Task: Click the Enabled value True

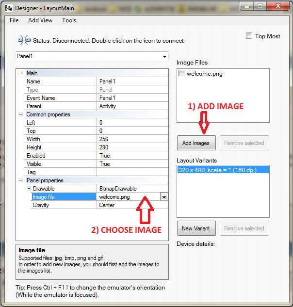Action: [x=132, y=156]
